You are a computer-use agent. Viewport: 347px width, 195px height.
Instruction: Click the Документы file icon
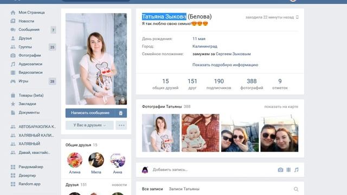[x=13, y=113]
